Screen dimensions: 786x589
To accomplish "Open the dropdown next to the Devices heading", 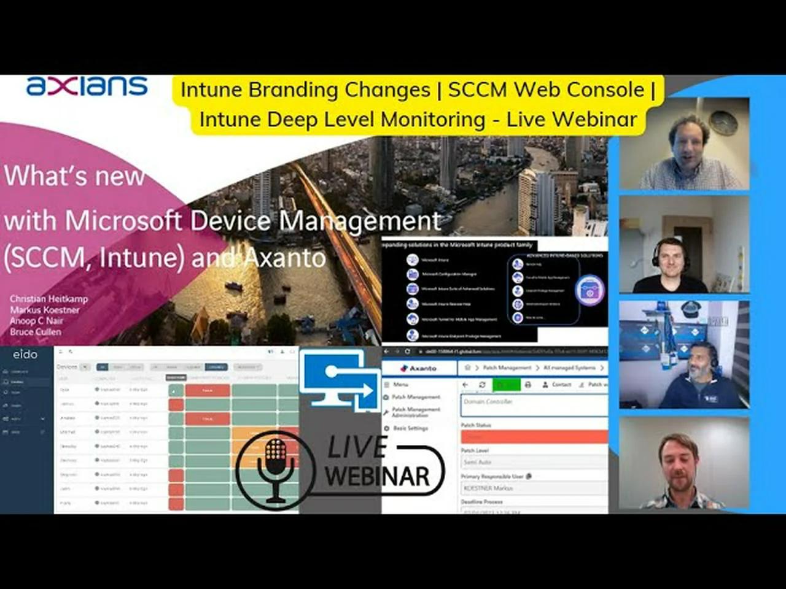I will click(x=85, y=367).
